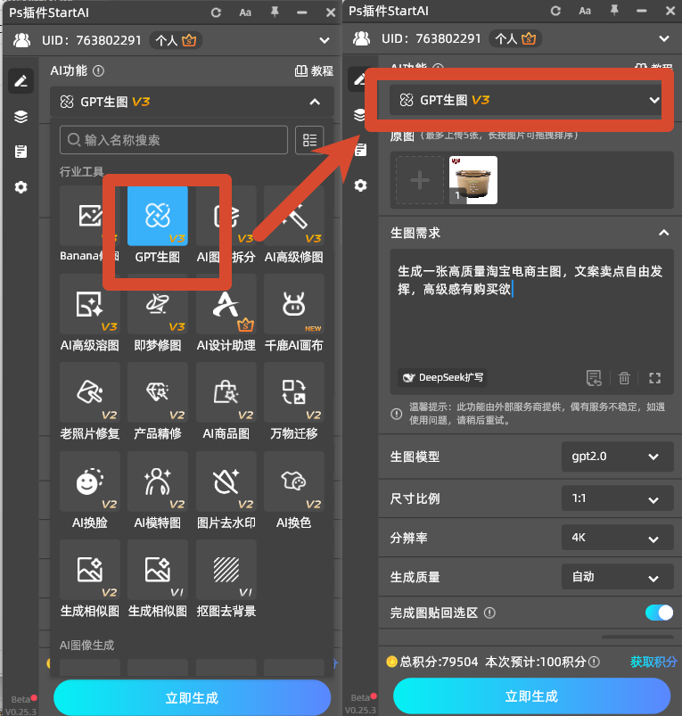Click the layers icon in left panel sidebar
This screenshot has height=716, width=682.
pyautogui.click(x=21, y=117)
